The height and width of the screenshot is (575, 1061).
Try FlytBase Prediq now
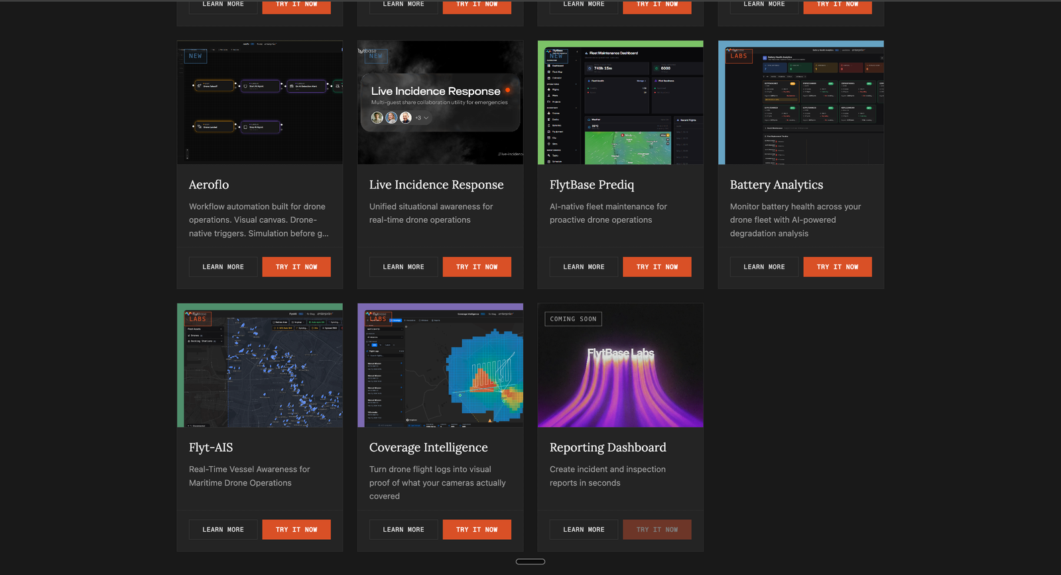(x=657, y=267)
